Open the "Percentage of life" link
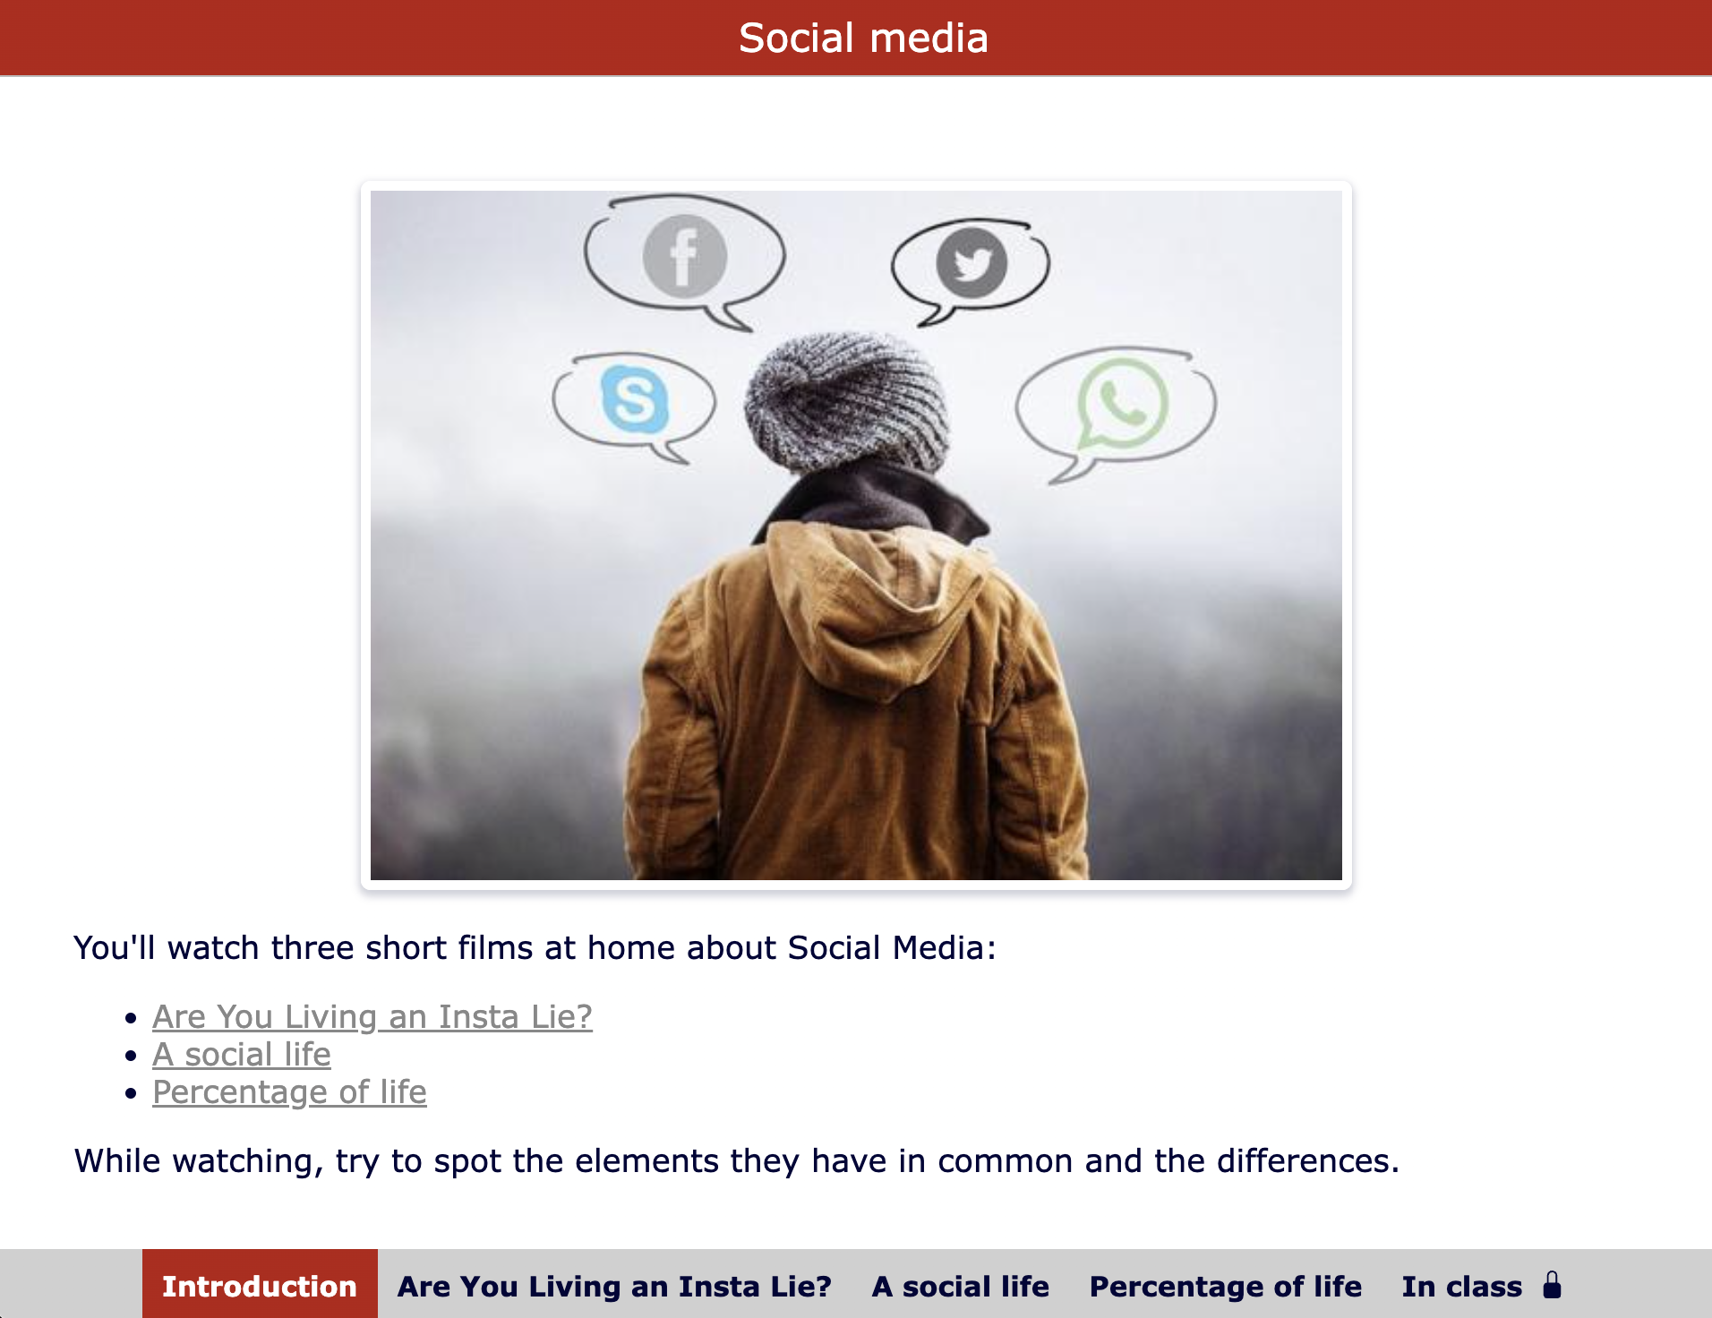The height and width of the screenshot is (1318, 1712). [289, 1091]
